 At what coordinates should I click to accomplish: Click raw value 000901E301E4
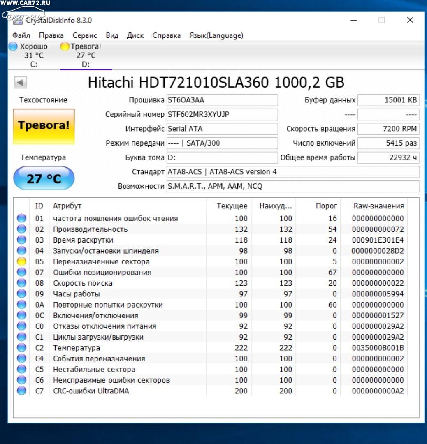tap(378, 240)
